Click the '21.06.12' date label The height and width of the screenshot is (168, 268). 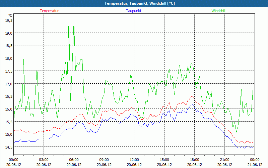[x=255, y=165]
